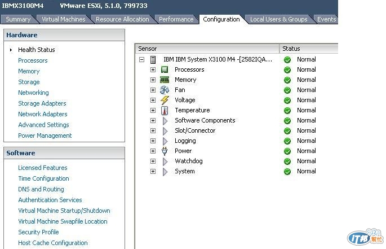Sort by the Status column header
The image size is (386, 249).
click(x=309, y=49)
